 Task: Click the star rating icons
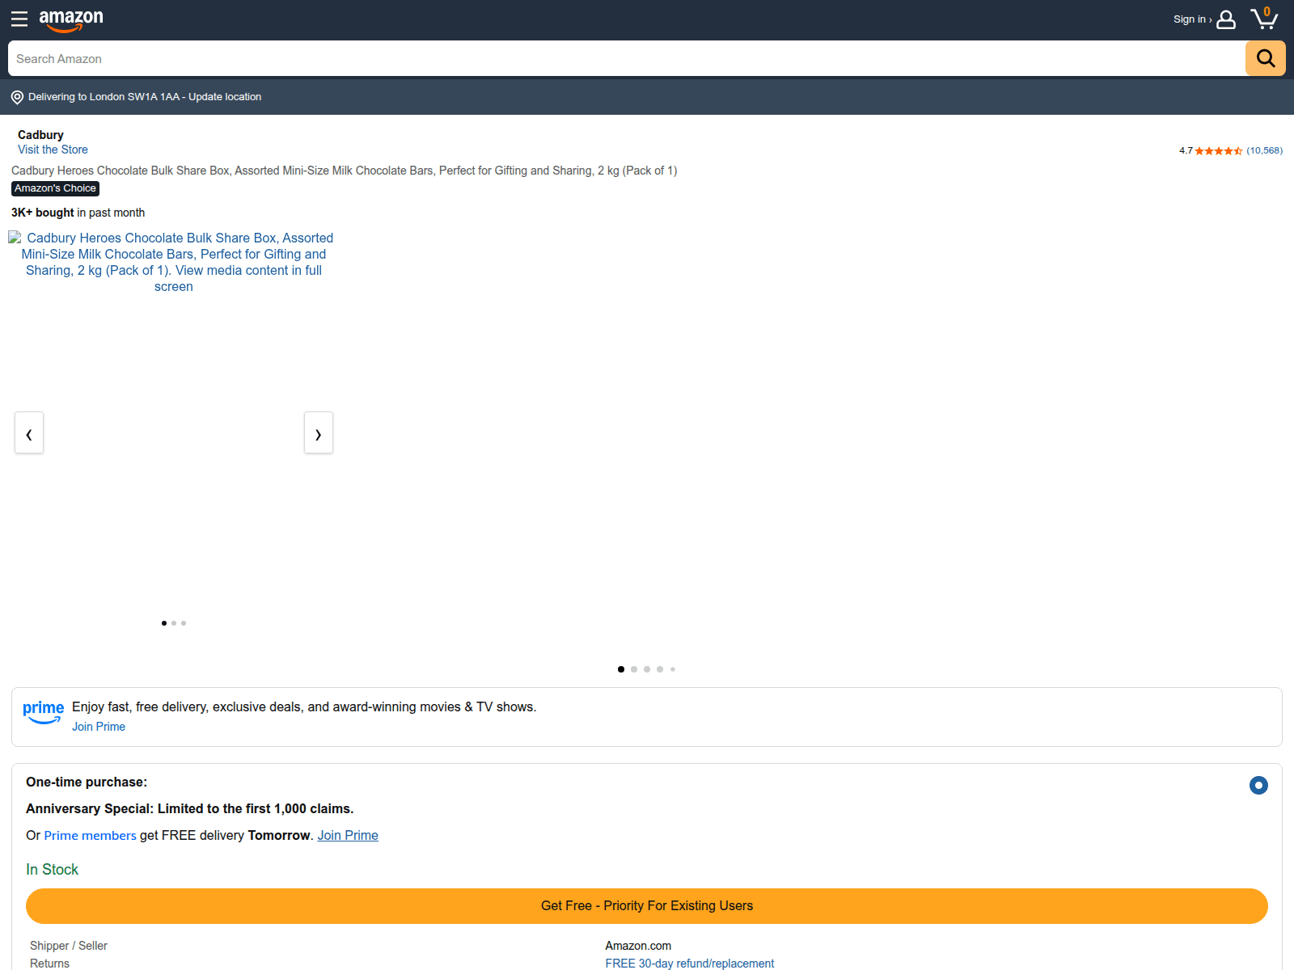pos(1218,151)
